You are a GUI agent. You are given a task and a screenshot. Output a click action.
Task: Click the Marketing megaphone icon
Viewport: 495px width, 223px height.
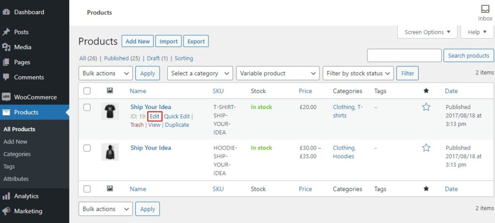point(6,211)
